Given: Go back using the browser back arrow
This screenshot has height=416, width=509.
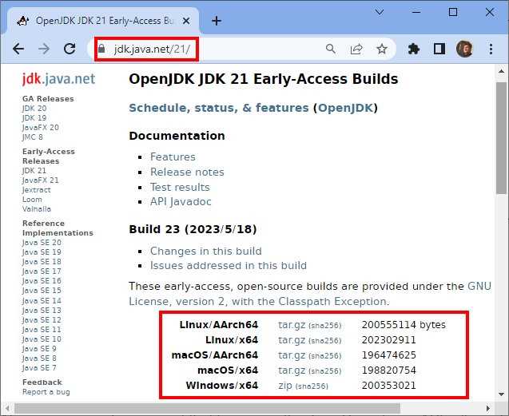Looking at the screenshot, I should 18,49.
